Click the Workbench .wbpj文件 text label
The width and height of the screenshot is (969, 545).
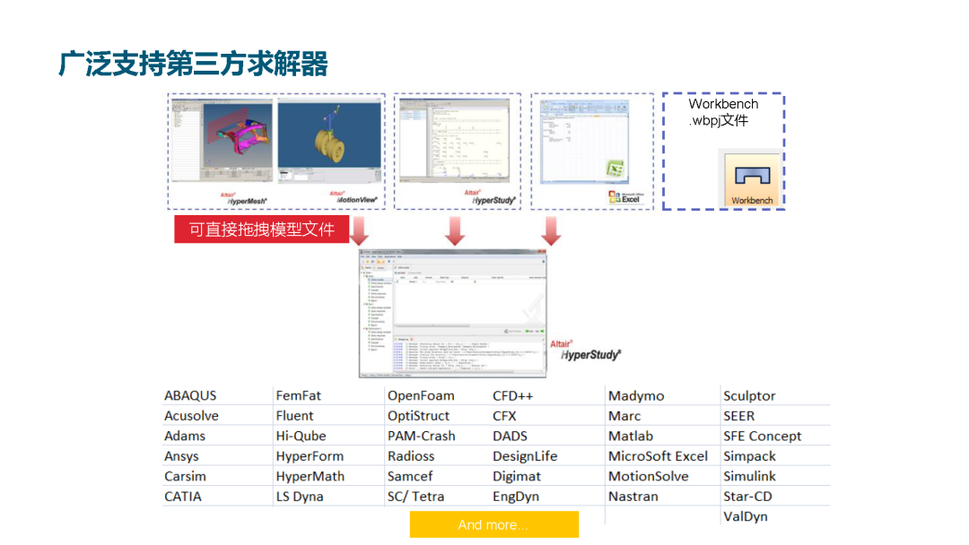[x=723, y=111]
